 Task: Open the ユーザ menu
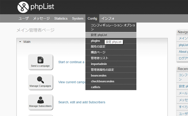[23, 18]
